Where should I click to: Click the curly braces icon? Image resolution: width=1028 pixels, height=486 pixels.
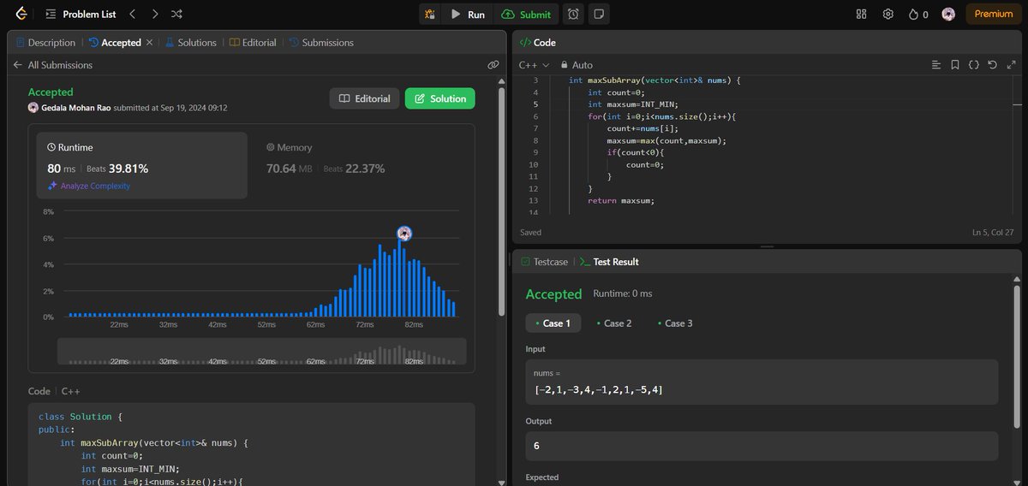pyautogui.click(x=974, y=64)
